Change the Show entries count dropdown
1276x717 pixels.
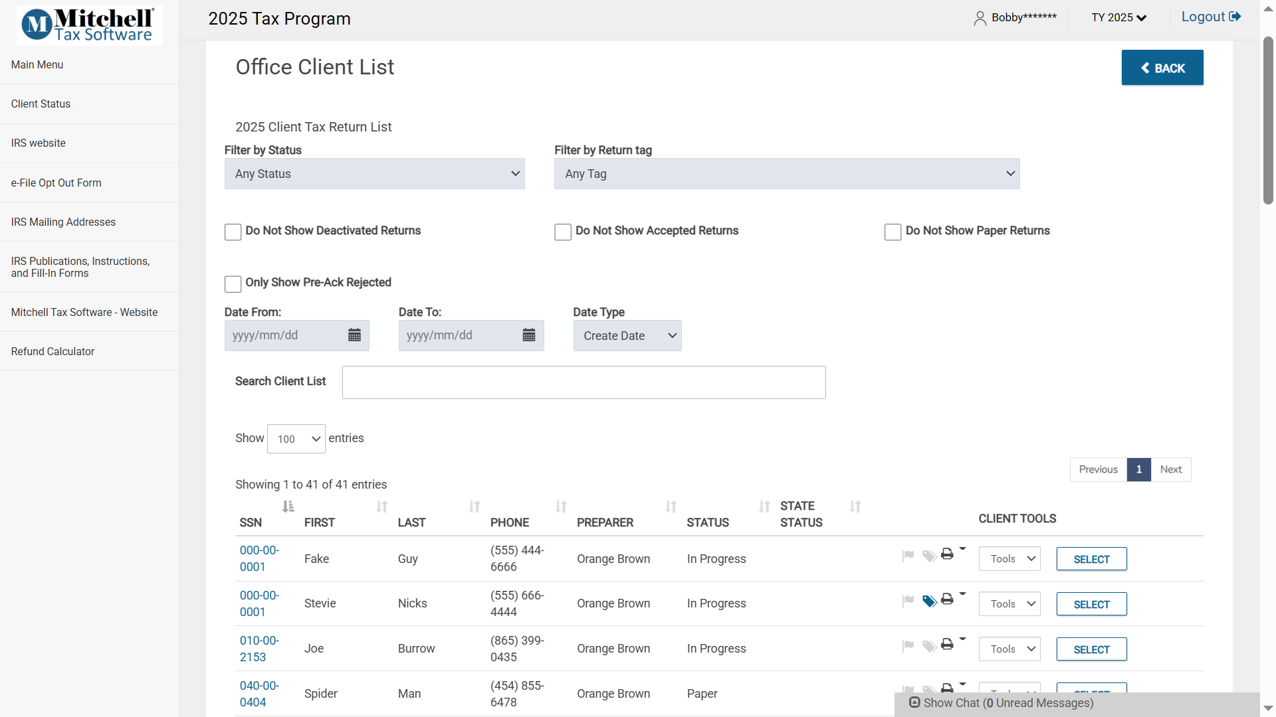pos(296,439)
